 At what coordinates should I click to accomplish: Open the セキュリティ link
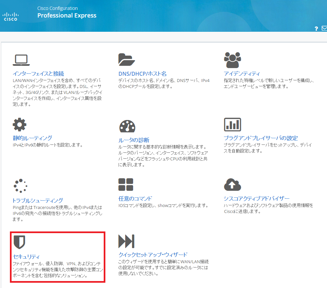click(x=26, y=257)
